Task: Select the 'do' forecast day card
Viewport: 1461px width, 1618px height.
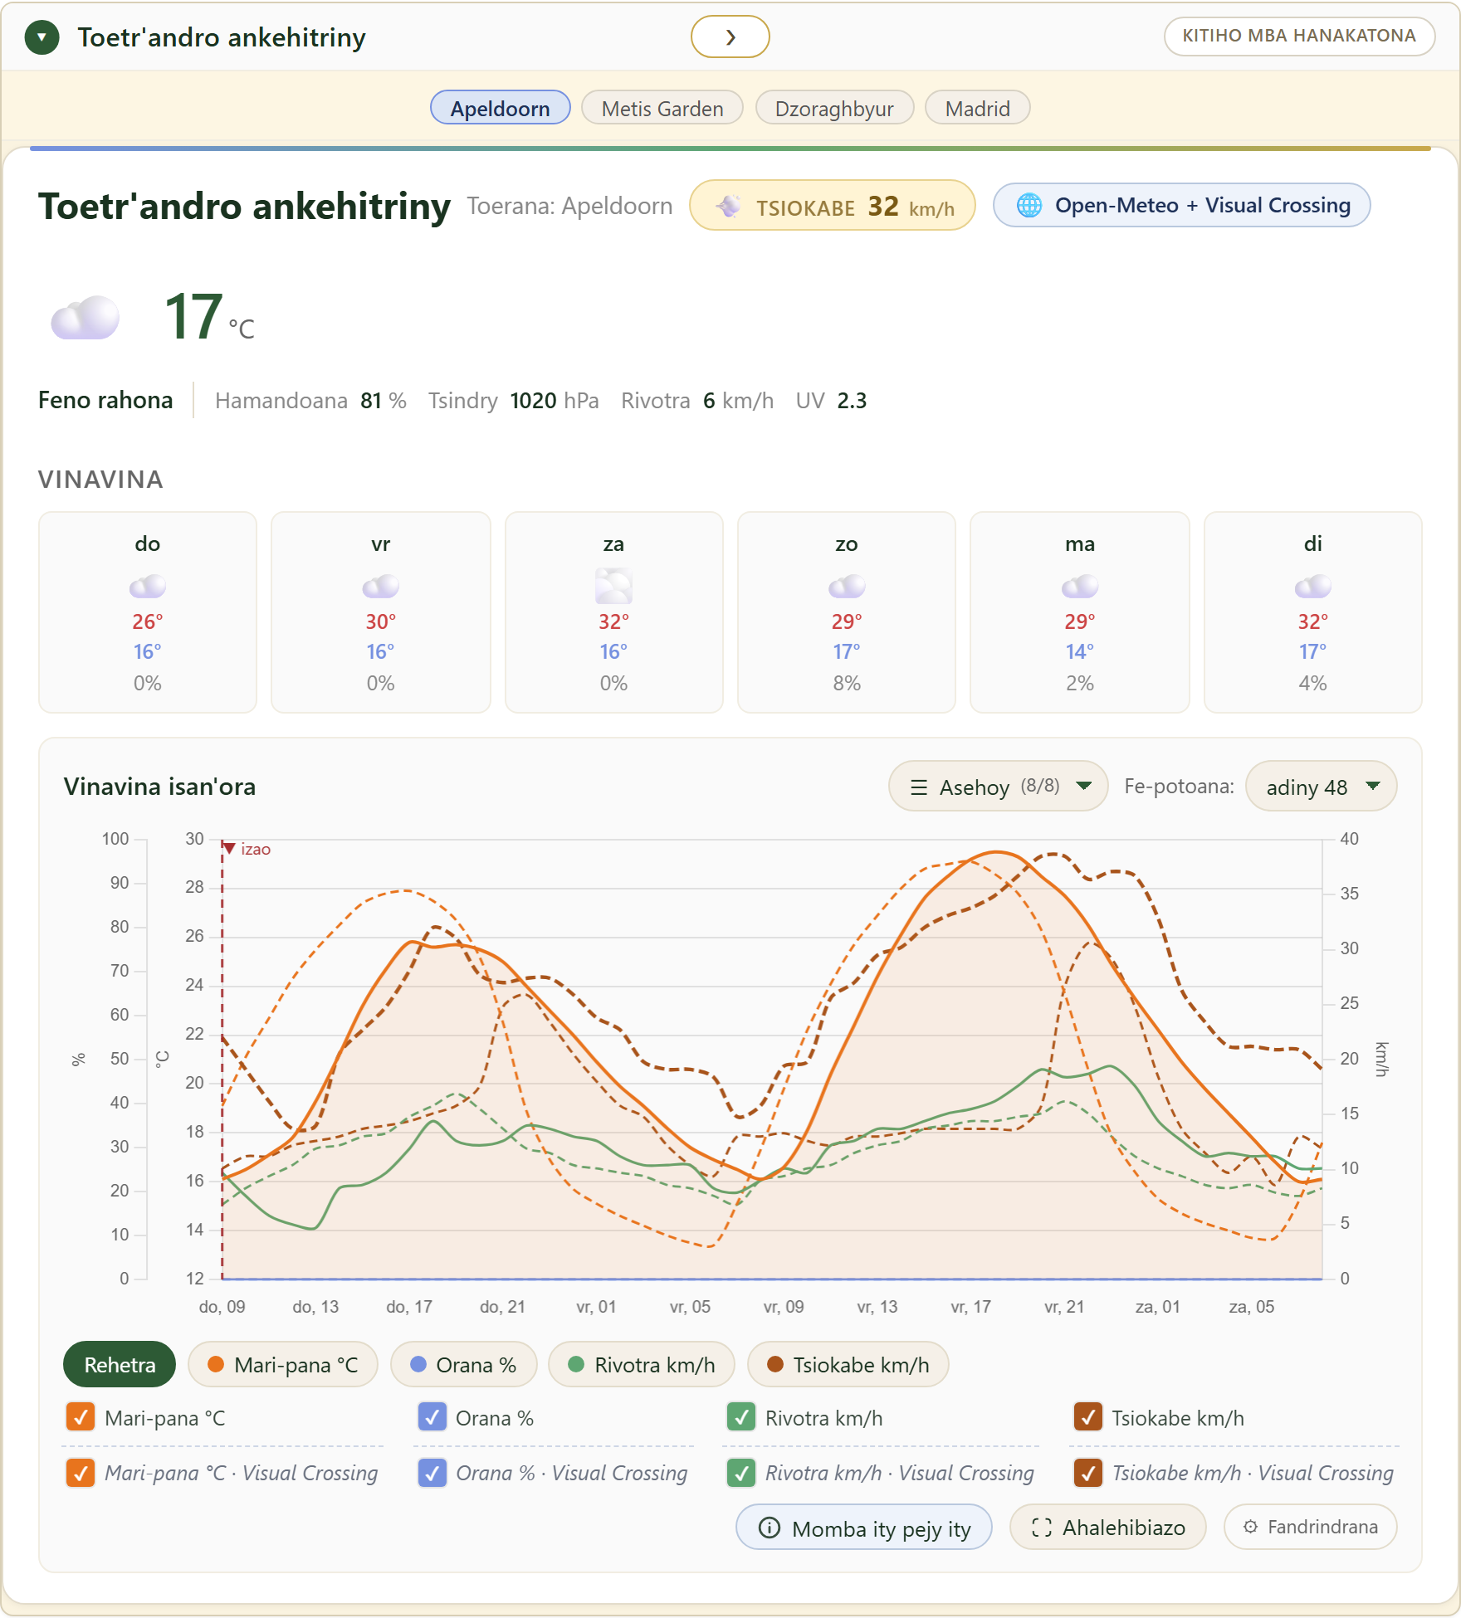Action: tap(148, 612)
